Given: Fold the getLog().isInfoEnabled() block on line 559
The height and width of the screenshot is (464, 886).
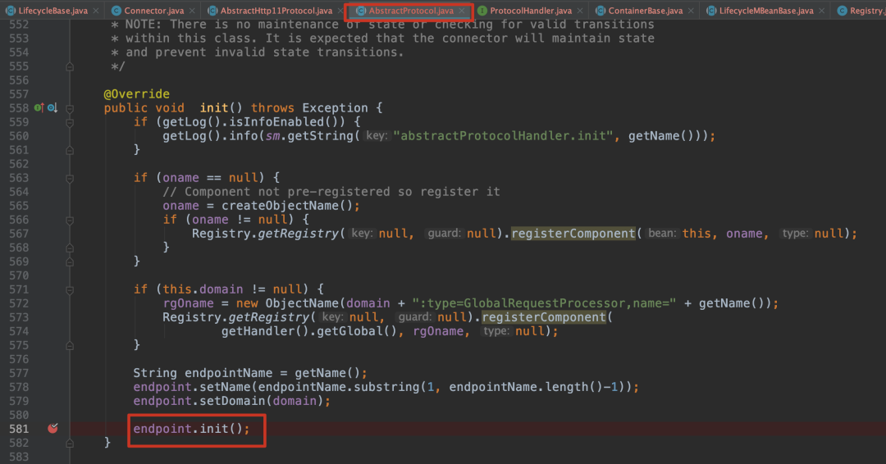Looking at the screenshot, I should pos(70,122).
